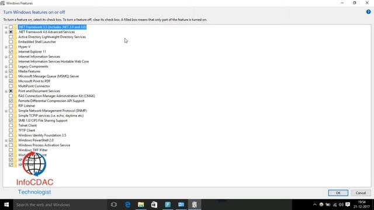Image resolution: width=374 pixels, height=210 pixels.
Task: Click folder icon beside RIP Listener
Action: (x=15, y=106)
